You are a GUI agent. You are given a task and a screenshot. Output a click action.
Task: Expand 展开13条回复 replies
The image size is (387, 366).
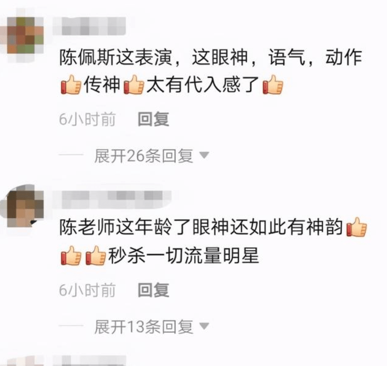144,327
